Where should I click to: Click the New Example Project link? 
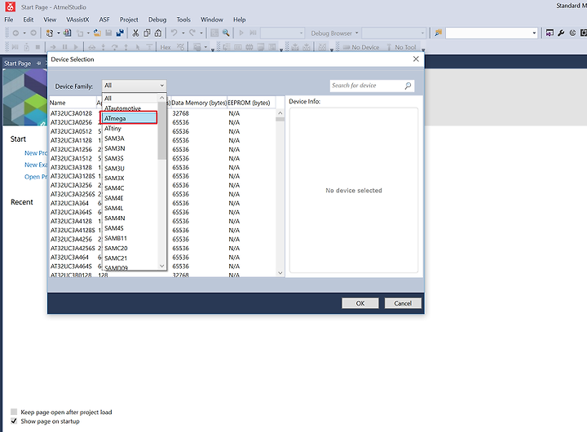36,165
